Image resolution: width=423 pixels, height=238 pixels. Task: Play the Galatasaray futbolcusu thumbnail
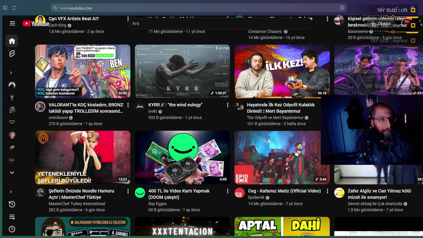click(x=83, y=226)
